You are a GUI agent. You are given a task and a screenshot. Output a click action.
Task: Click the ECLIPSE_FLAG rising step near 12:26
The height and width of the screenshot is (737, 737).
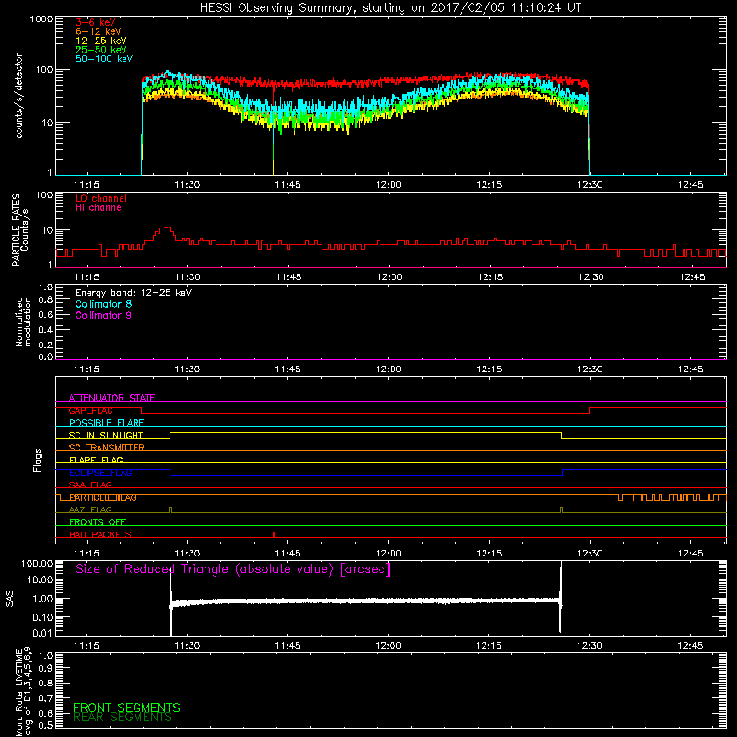tap(562, 473)
